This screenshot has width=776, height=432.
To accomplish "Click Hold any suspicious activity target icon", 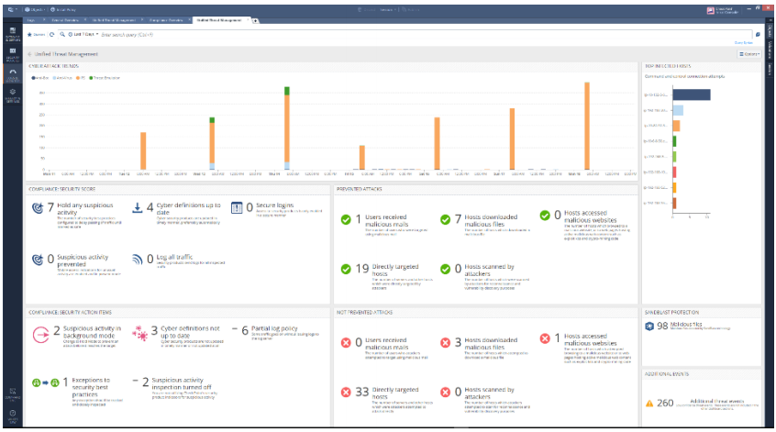I will (x=38, y=208).
